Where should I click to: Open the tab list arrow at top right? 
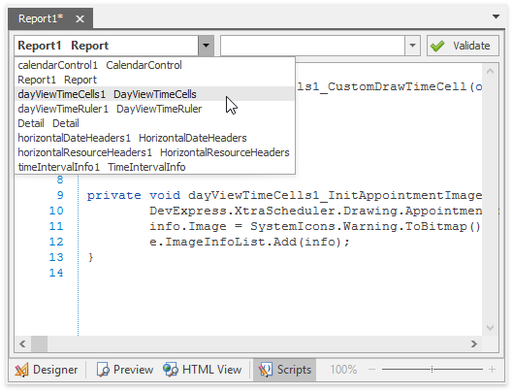[x=496, y=16]
